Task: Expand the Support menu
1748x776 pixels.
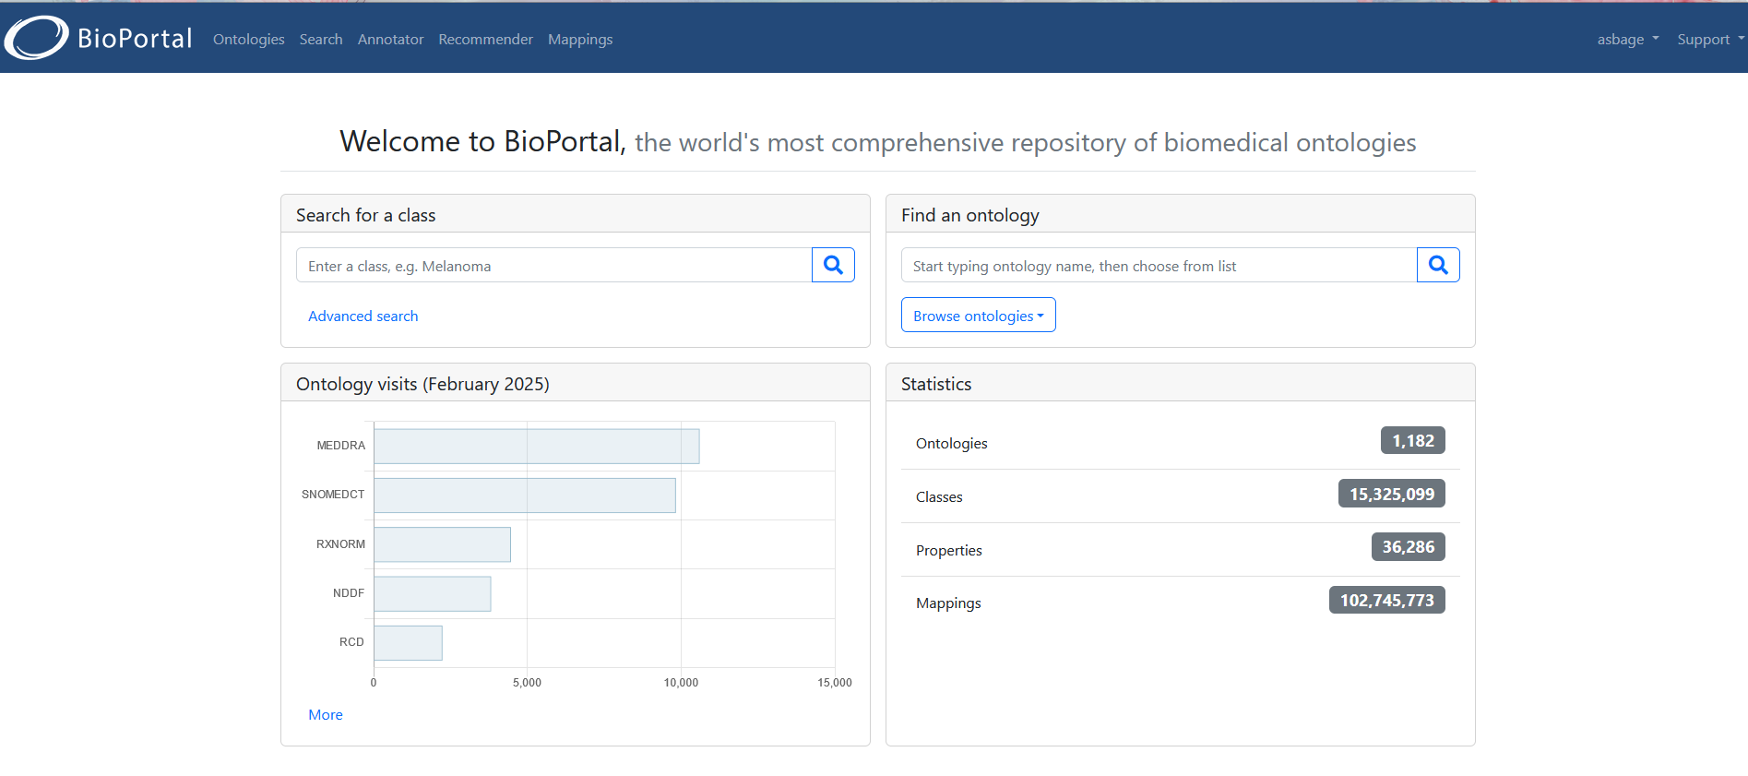Action: [1709, 39]
